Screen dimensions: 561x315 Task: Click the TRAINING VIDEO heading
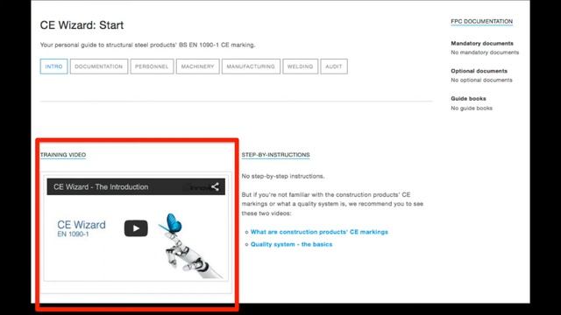point(63,155)
